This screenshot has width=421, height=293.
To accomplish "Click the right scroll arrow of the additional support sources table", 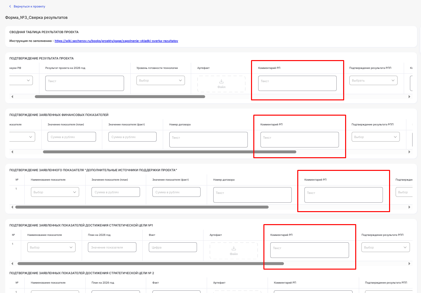I will pos(410,207).
